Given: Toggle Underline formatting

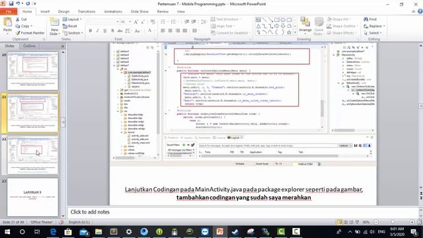Looking at the screenshot, I should click(105, 31).
